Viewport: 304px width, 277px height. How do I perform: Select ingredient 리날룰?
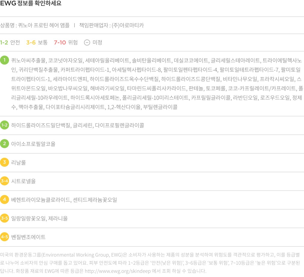click(x=18, y=163)
